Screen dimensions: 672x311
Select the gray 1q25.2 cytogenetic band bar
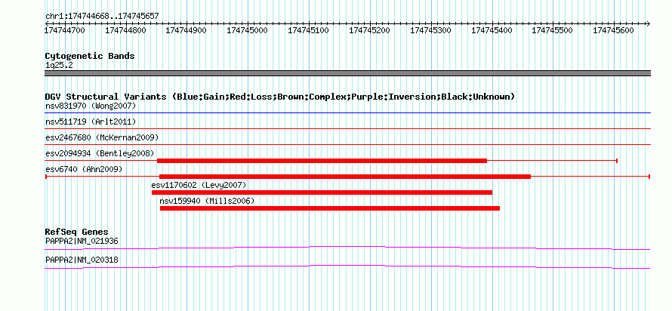click(x=347, y=73)
